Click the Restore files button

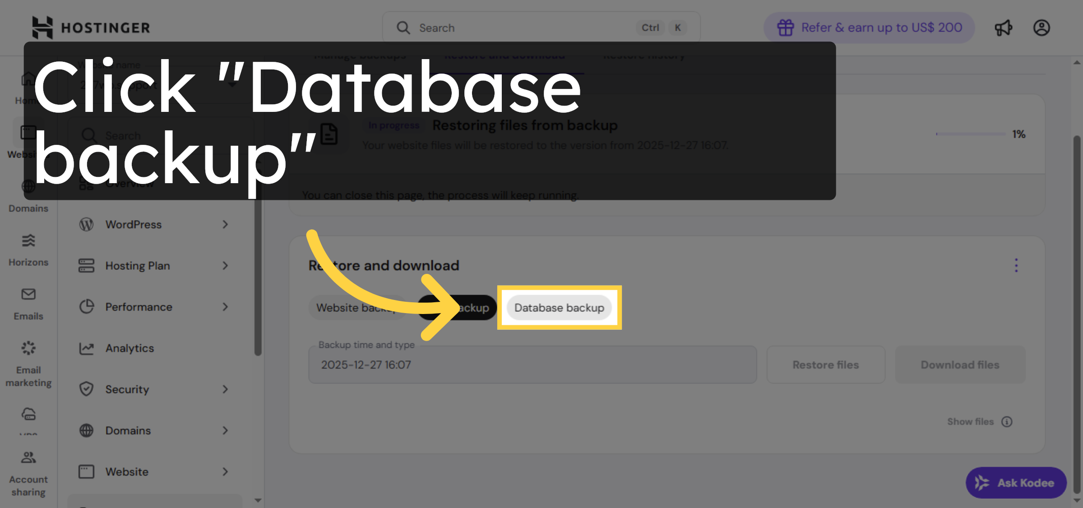point(825,365)
